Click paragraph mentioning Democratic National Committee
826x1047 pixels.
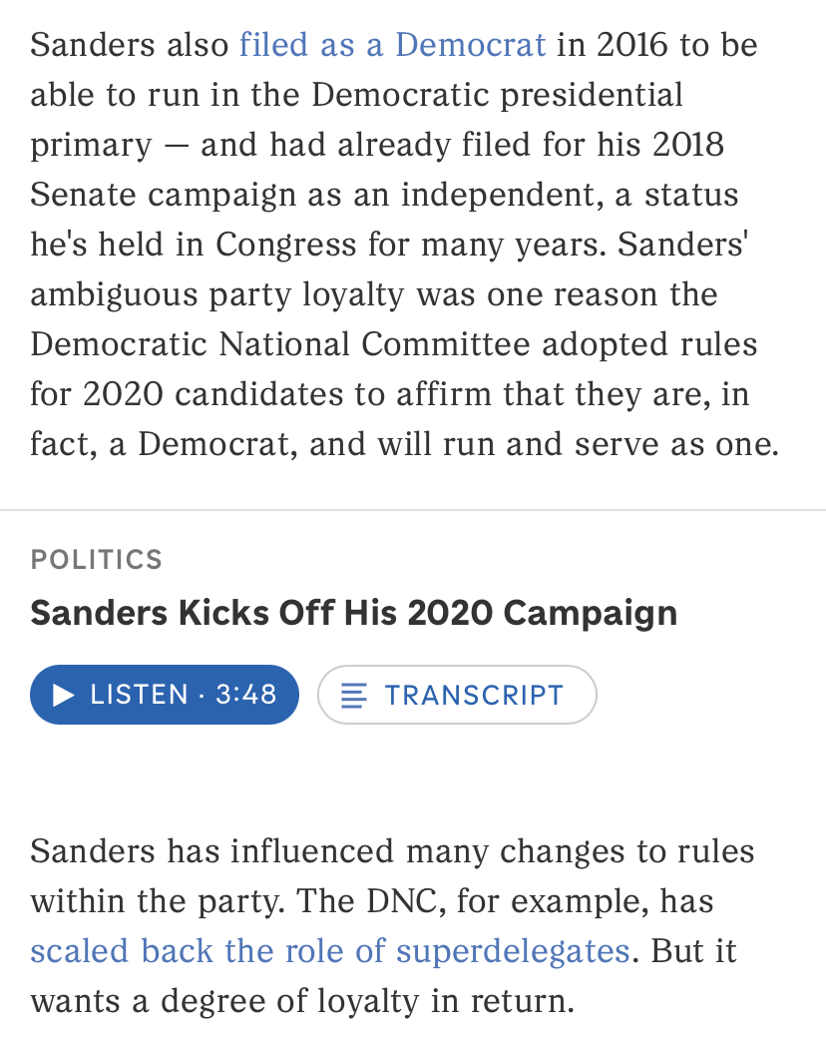coord(404,245)
